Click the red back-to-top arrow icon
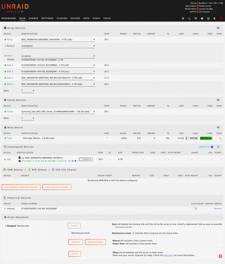 (x=220, y=256)
